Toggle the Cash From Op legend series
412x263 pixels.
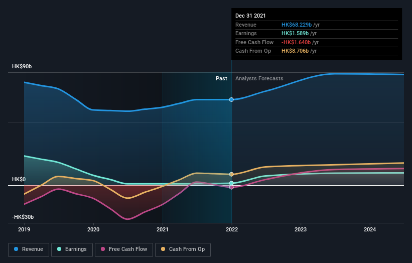click(x=183, y=249)
